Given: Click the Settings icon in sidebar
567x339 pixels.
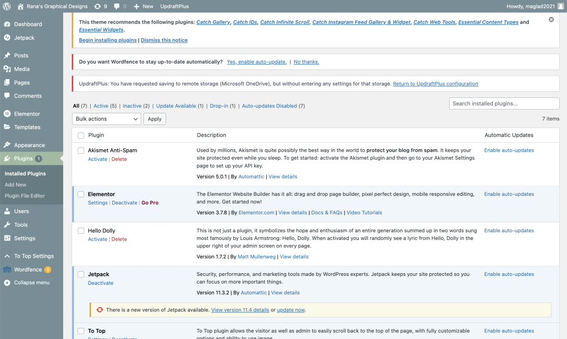Looking at the screenshot, I should pyautogui.click(x=7, y=238).
